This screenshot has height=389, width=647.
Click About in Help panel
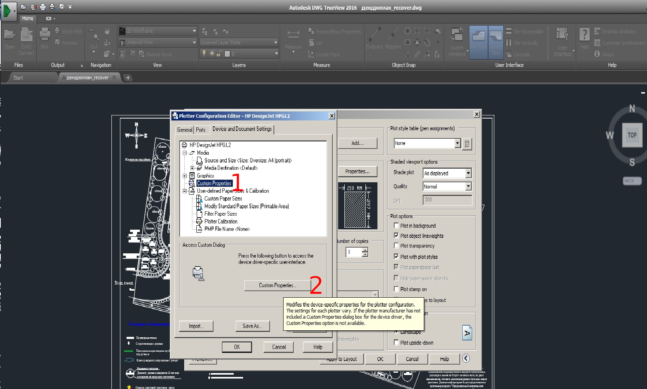(604, 54)
